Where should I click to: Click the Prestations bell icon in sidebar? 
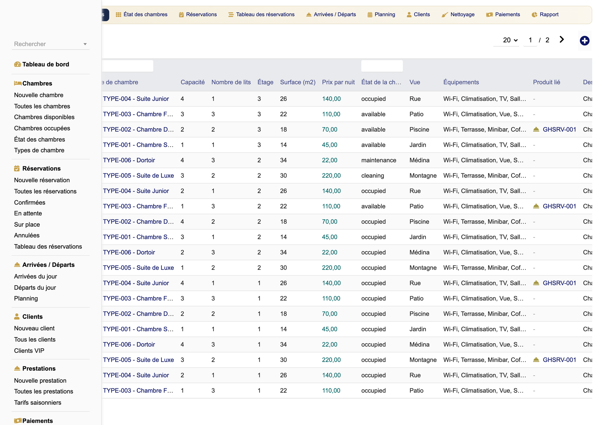(x=17, y=368)
